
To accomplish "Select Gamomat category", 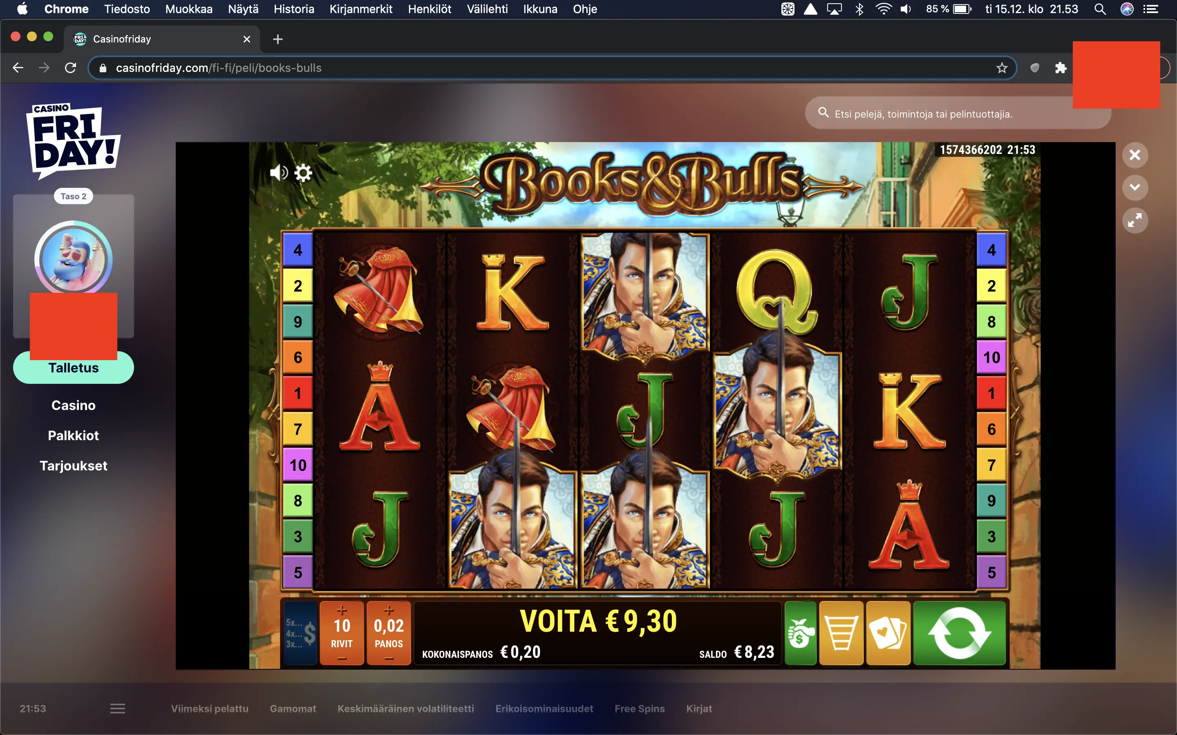I will (x=293, y=708).
